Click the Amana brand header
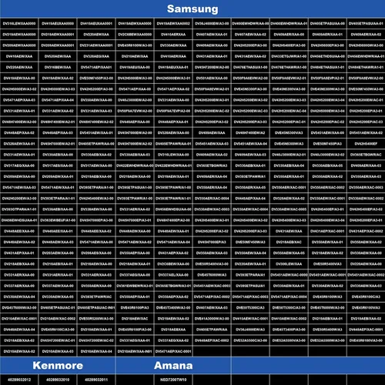The height and width of the screenshot is (385, 385). click(173, 365)
